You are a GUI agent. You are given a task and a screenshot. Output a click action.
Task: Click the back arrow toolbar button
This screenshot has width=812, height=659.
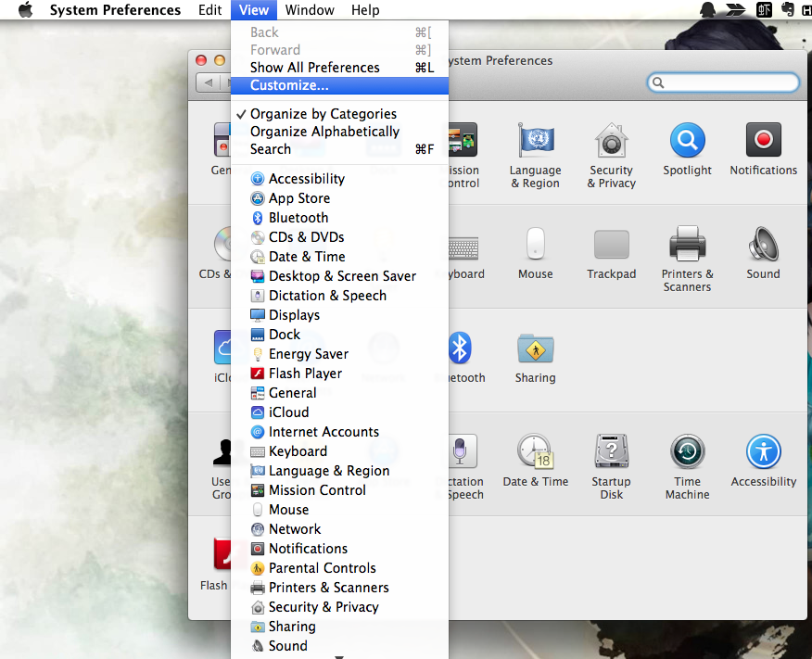(209, 82)
